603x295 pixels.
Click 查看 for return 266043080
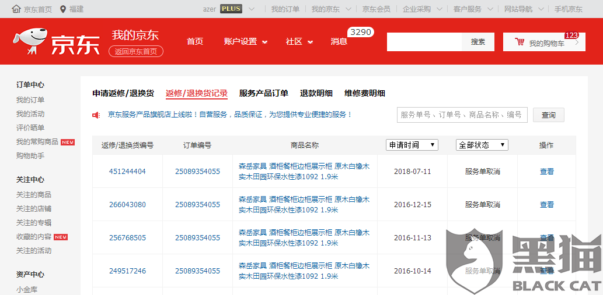click(546, 205)
